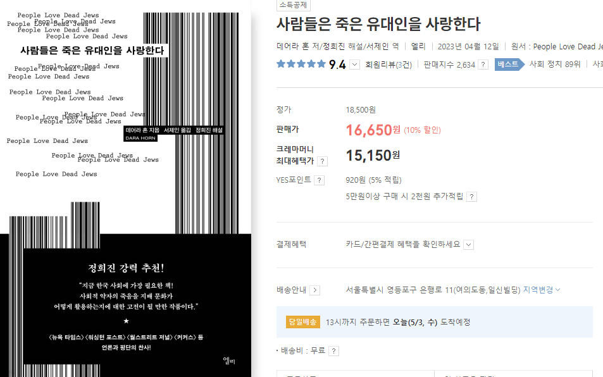
Task: Click the orange 당일배송 badge
Action: pos(302,322)
